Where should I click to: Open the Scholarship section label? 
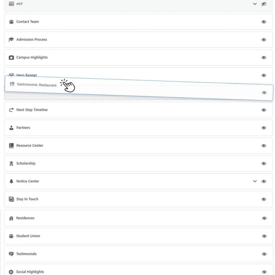[26, 163]
